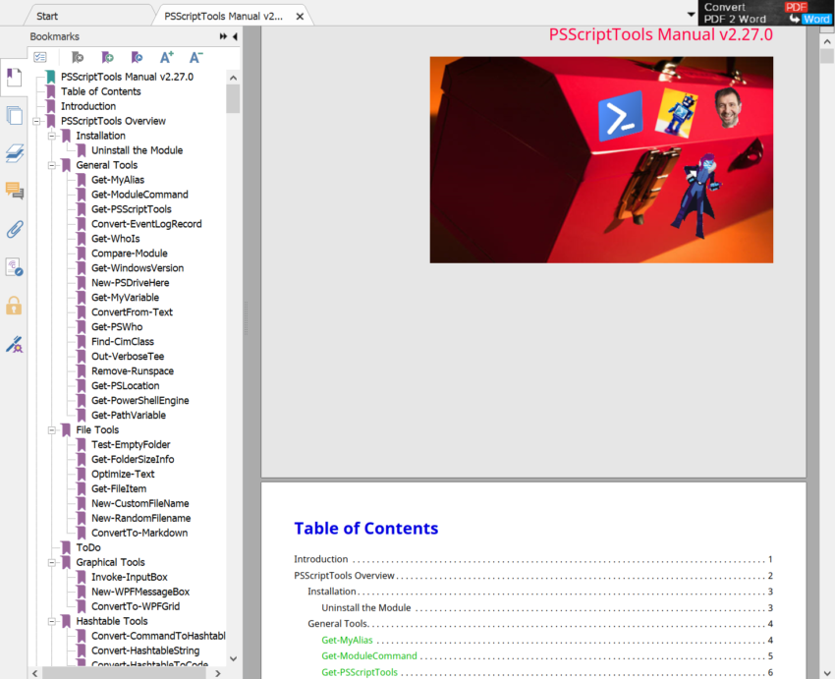Click the bookmarks panel vertical scrollbar thumb
Image resolution: width=835 pixels, height=679 pixels.
click(x=233, y=99)
